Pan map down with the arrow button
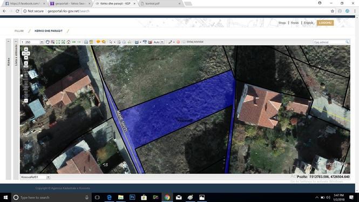The height and width of the screenshot is (202, 359). 26,57
